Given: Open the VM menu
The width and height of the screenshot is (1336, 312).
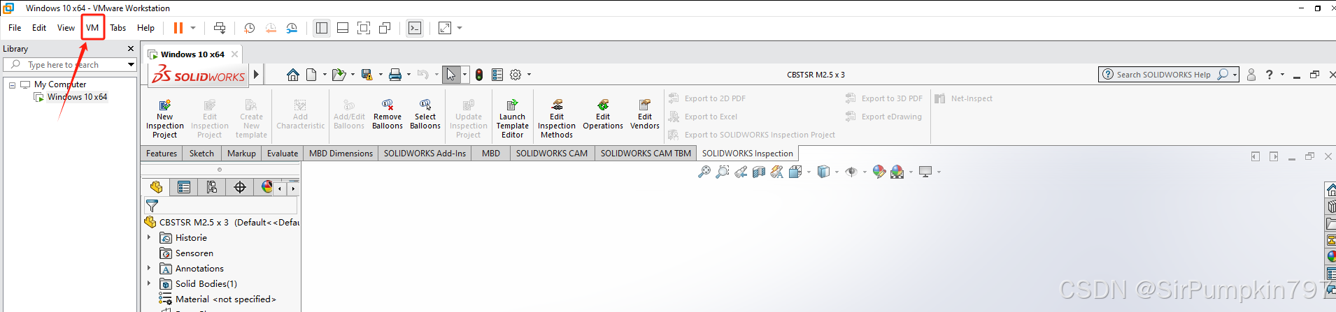Looking at the screenshot, I should (92, 28).
